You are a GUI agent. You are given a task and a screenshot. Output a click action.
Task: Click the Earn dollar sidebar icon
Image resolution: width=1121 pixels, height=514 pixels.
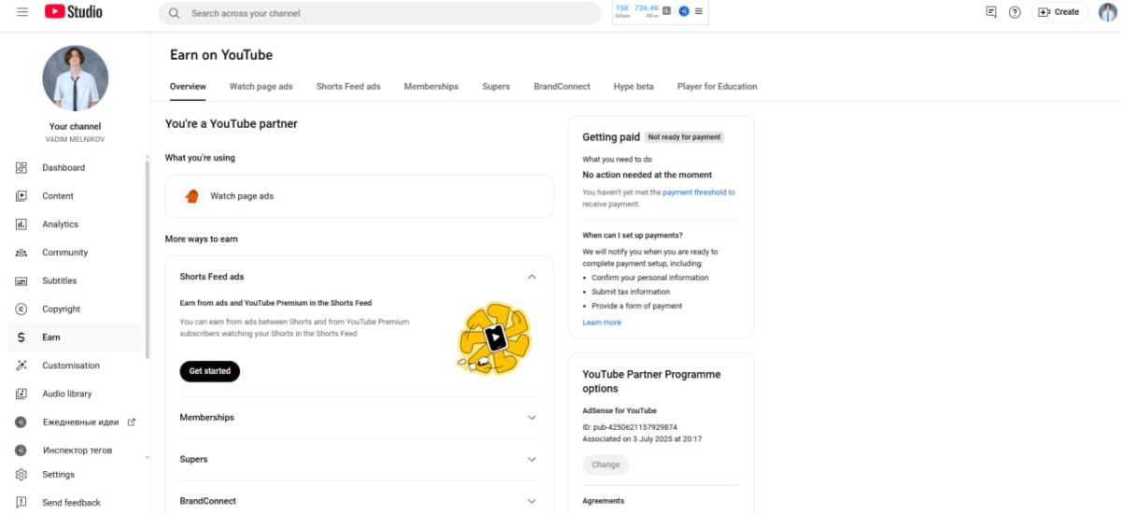click(x=21, y=337)
